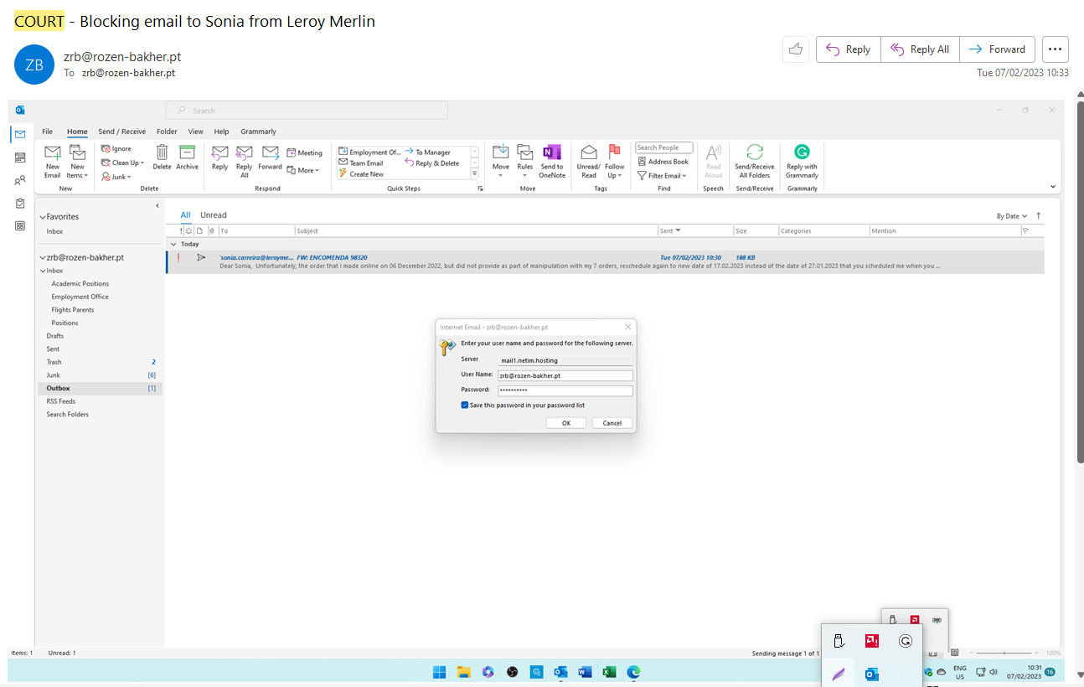The width and height of the screenshot is (1084, 687).
Task: Click the Delete trash can icon
Action: (x=162, y=158)
